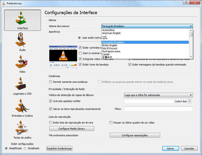Select the Detalhado radio button
This screenshot has height=155, width=202.
coord(25,148)
